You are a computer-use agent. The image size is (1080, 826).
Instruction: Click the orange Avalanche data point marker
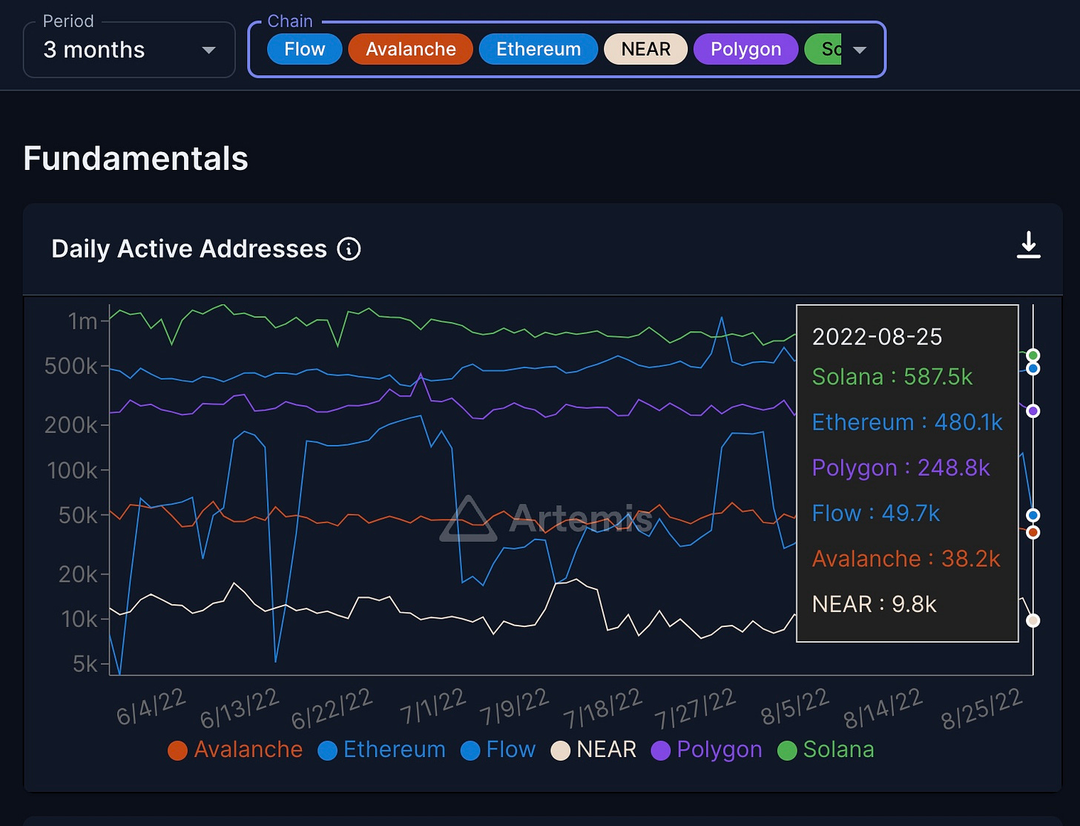coord(1033,532)
